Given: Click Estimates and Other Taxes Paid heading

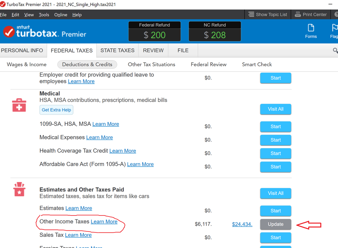Looking at the screenshot, I should click(82, 189).
